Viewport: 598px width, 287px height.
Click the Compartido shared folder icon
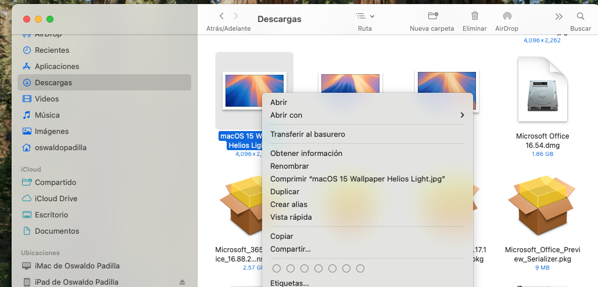(27, 182)
